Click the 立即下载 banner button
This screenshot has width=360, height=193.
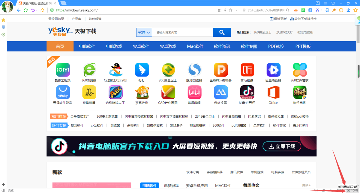tap(282, 146)
